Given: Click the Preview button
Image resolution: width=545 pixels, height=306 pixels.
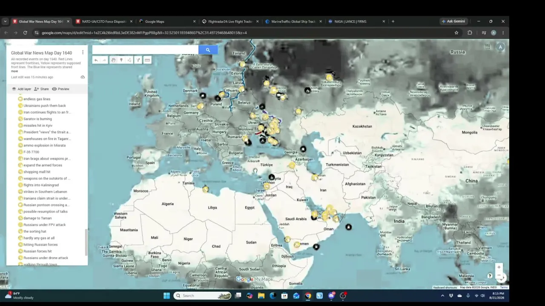Looking at the screenshot, I should pyautogui.click(x=60, y=89).
